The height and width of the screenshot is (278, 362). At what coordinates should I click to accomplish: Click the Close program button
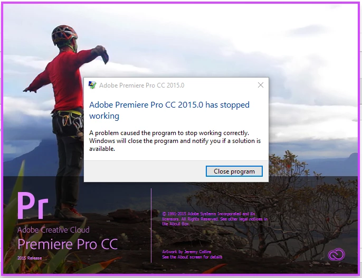234,171
